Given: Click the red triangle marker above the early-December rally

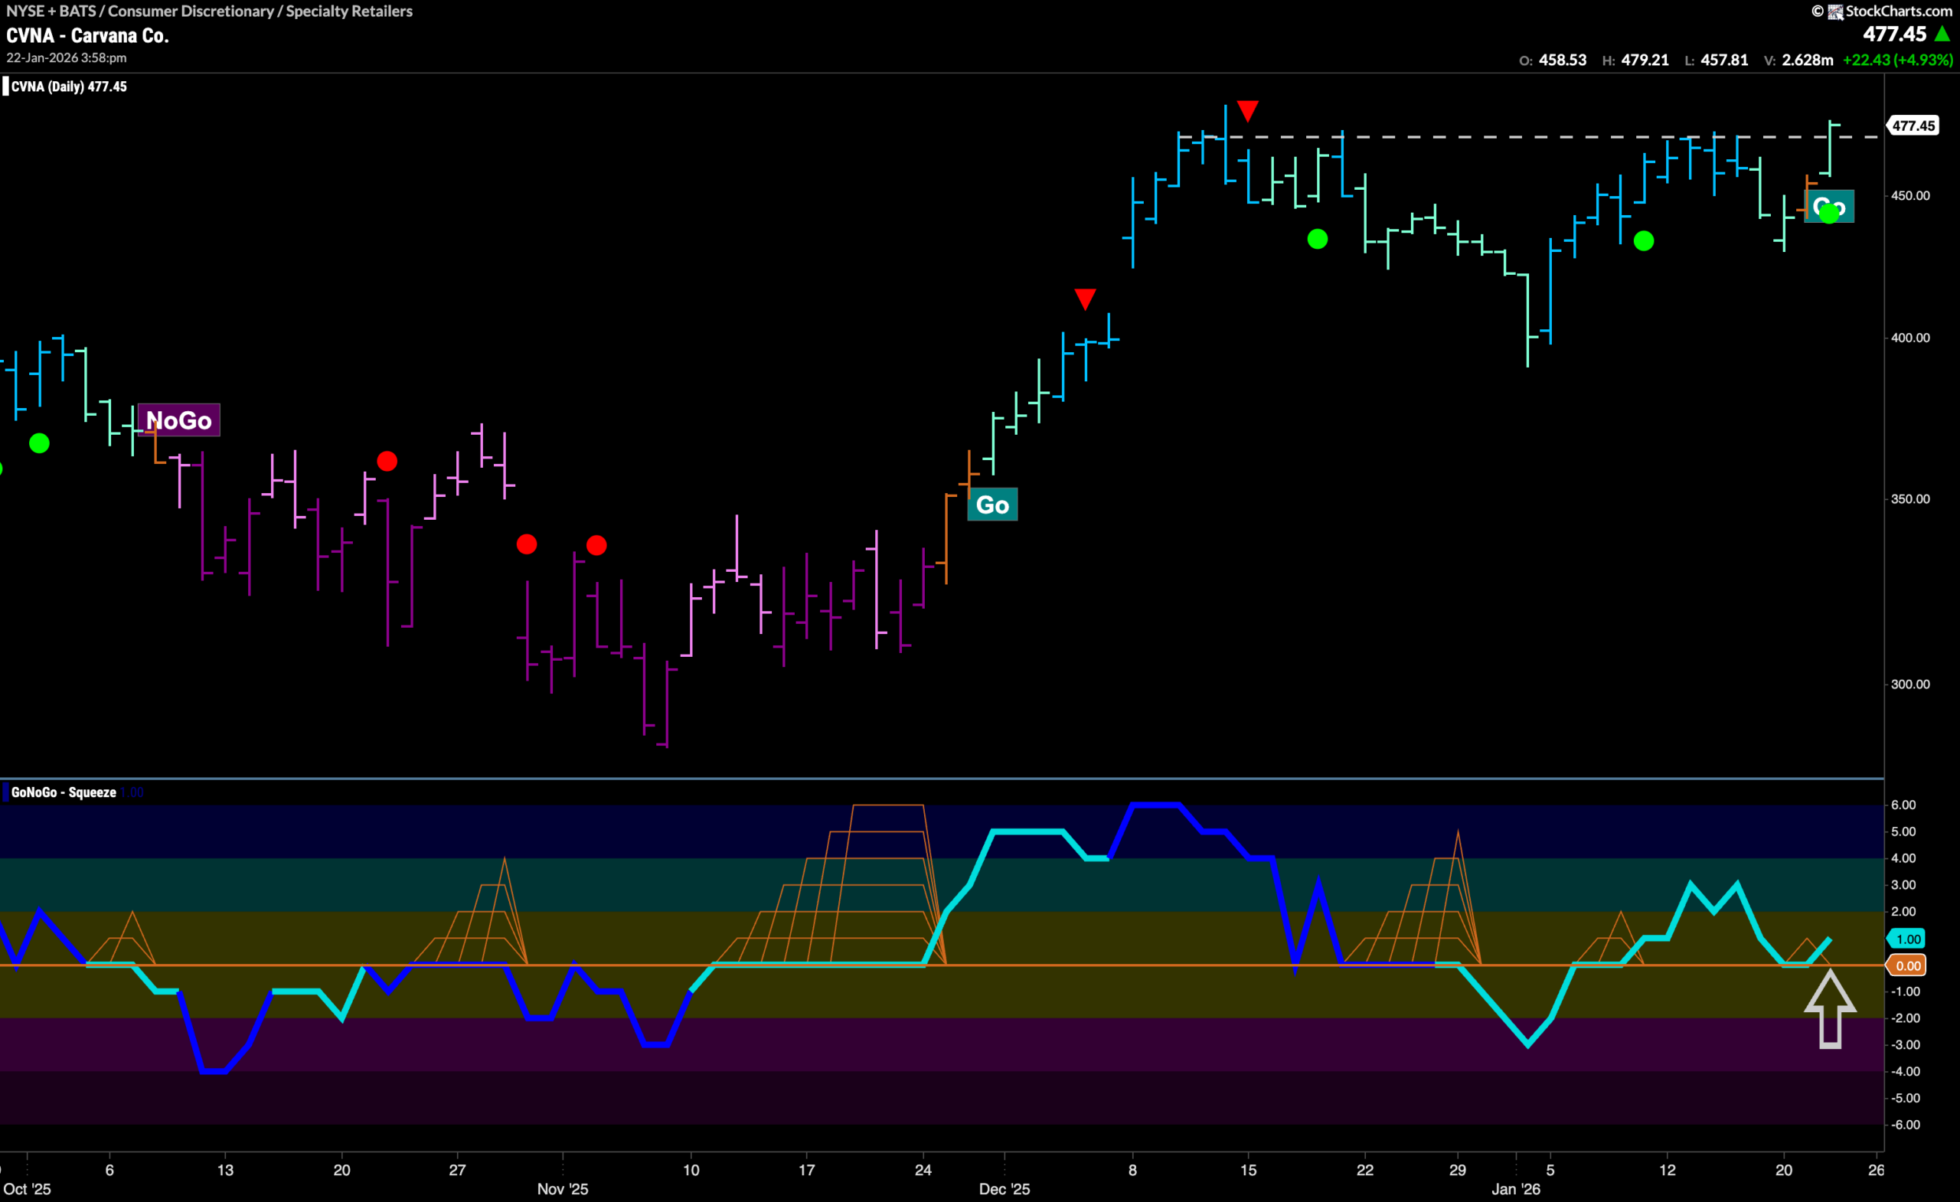Looking at the screenshot, I should pyautogui.click(x=1085, y=299).
